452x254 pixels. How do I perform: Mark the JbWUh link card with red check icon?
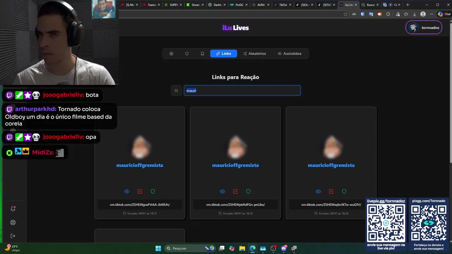[x=140, y=192]
